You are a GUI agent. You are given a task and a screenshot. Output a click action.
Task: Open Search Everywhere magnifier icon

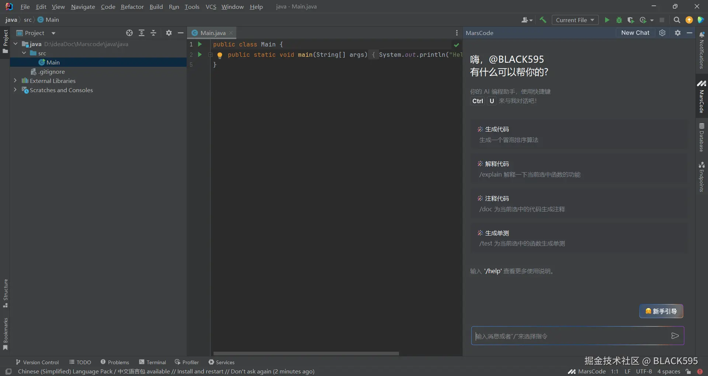[x=677, y=20]
